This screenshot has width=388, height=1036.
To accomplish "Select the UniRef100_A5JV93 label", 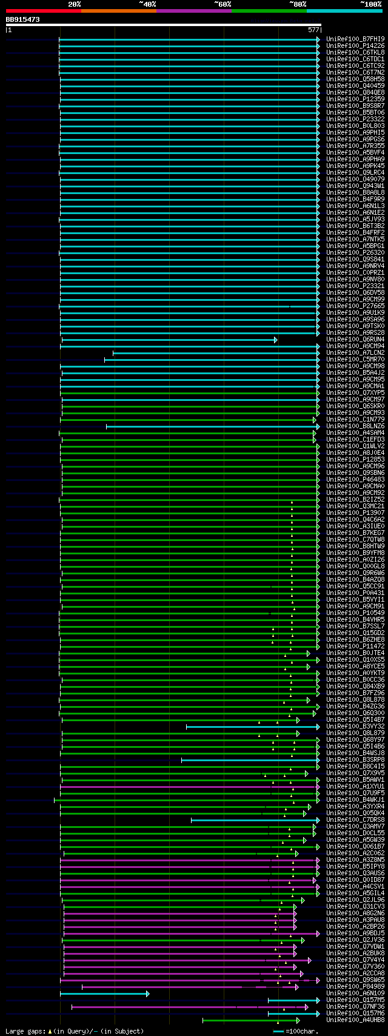I will [355, 219].
